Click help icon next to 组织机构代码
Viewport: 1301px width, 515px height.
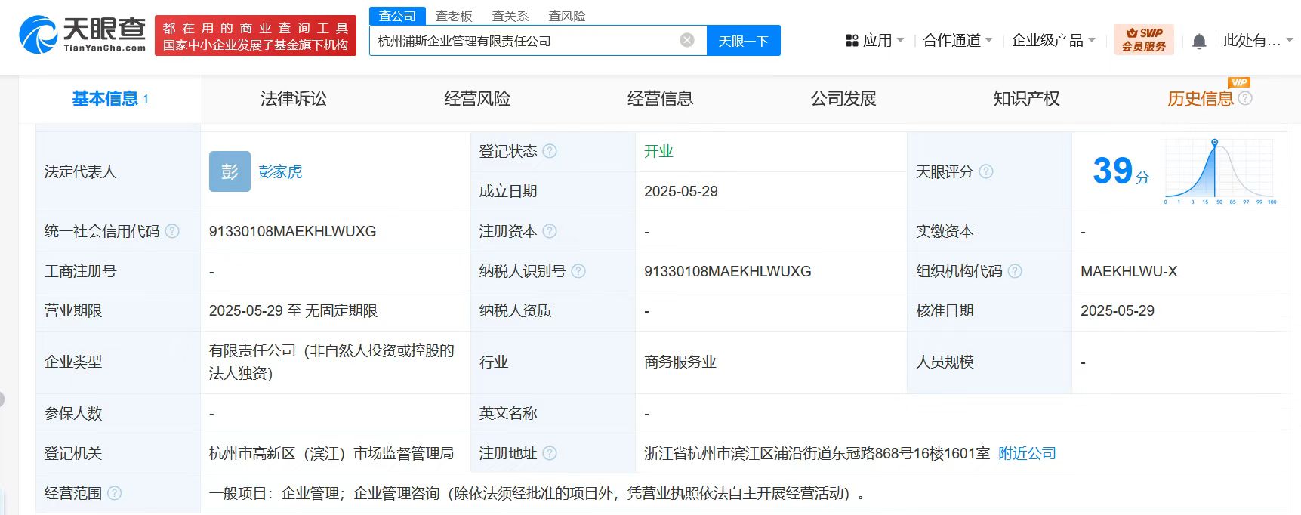(x=1015, y=271)
